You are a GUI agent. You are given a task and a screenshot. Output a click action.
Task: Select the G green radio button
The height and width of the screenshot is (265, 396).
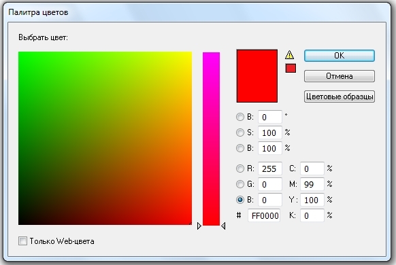(240, 184)
